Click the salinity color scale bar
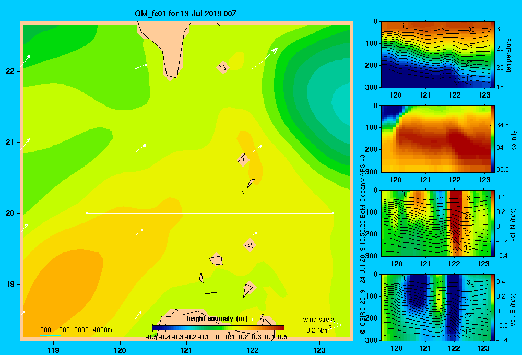The width and height of the screenshot is (522, 355). click(493, 139)
